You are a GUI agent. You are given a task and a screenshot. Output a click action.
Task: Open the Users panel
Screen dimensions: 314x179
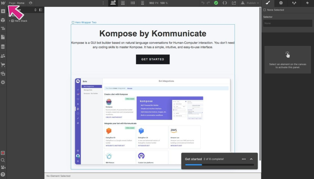click(x=3, y=56)
